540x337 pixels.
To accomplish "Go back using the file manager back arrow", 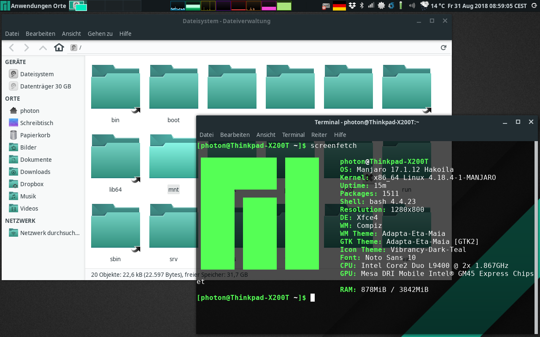I will tap(11, 48).
